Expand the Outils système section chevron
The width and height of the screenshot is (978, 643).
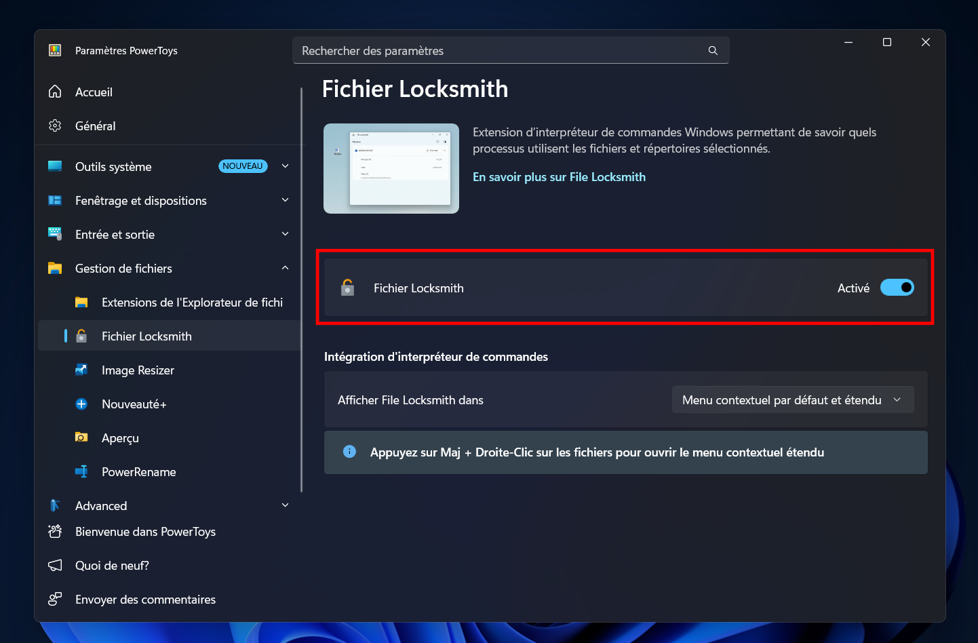pyautogui.click(x=286, y=166)
